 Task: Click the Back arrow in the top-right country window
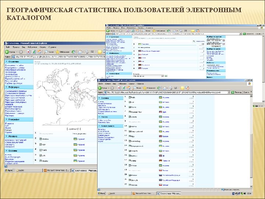pyautogui.click(x=107, y=31)
